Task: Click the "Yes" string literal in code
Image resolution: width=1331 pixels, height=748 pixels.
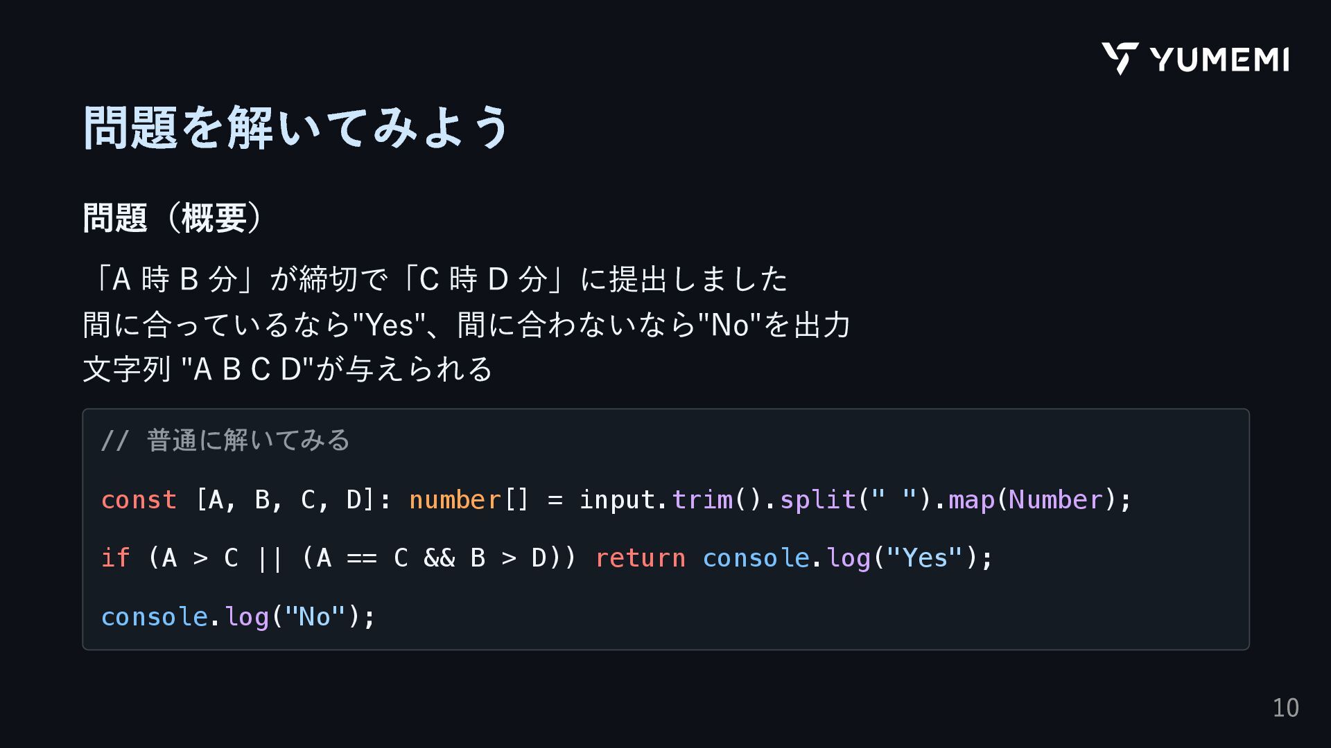Action: point(925,558)
